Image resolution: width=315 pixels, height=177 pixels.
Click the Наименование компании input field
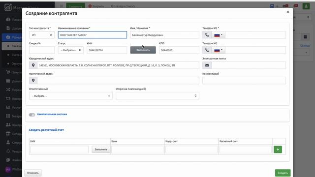coord(93,35)
